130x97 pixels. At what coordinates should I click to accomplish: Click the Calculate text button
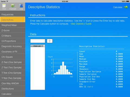[118, 7]
